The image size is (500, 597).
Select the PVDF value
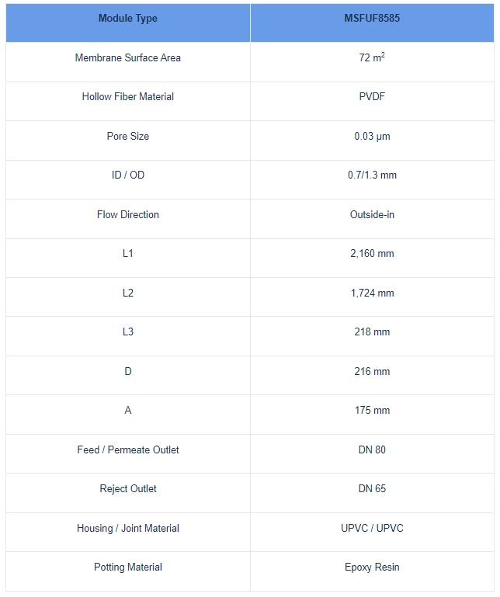coord(372,97)
